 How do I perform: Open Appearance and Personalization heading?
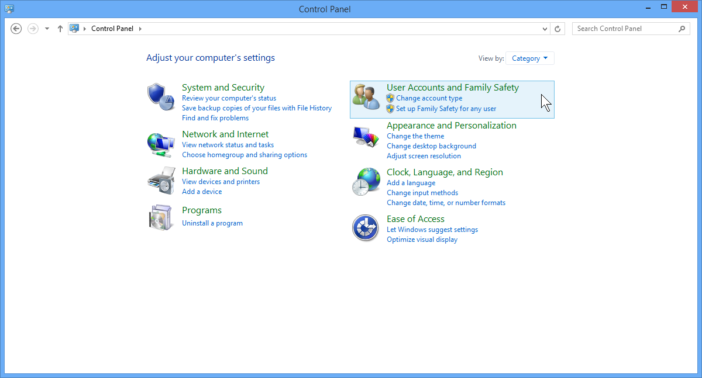coord(452,126)
